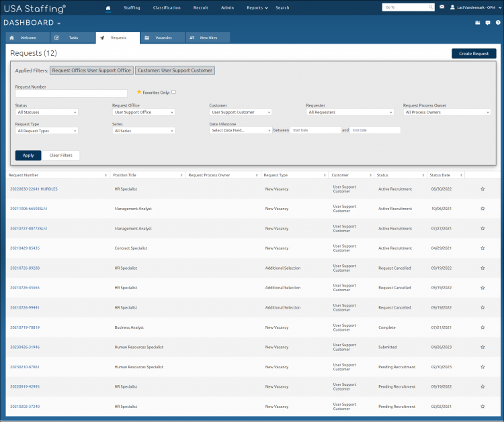
Task: Open the Date Milestone Select Date Field dropdown
Action: tap(241, 130)
